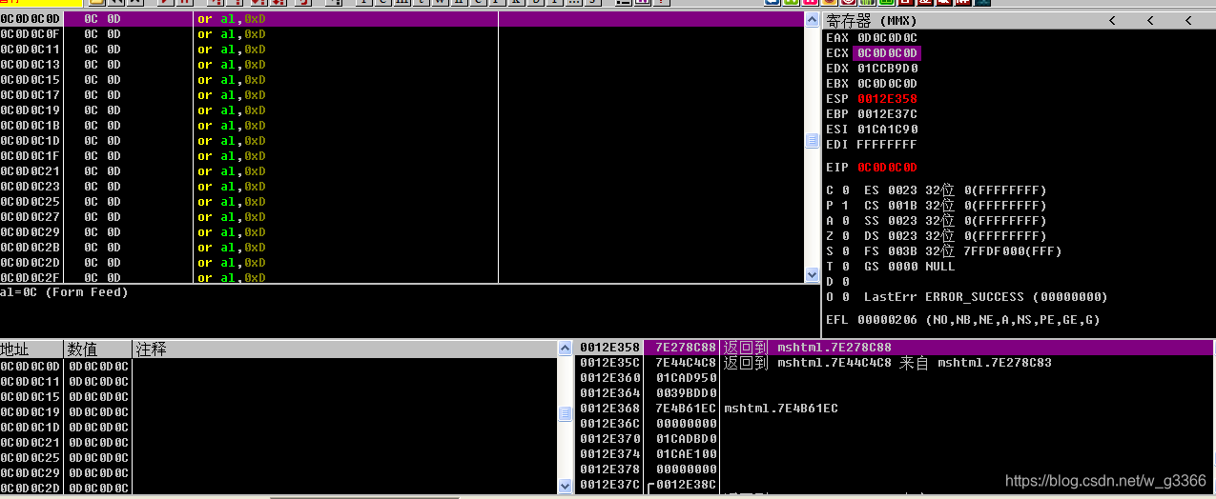Image resolution: width=1216 pixels, height=499 pixels.
Task: Select the S flag value
Action: (846, 251)
